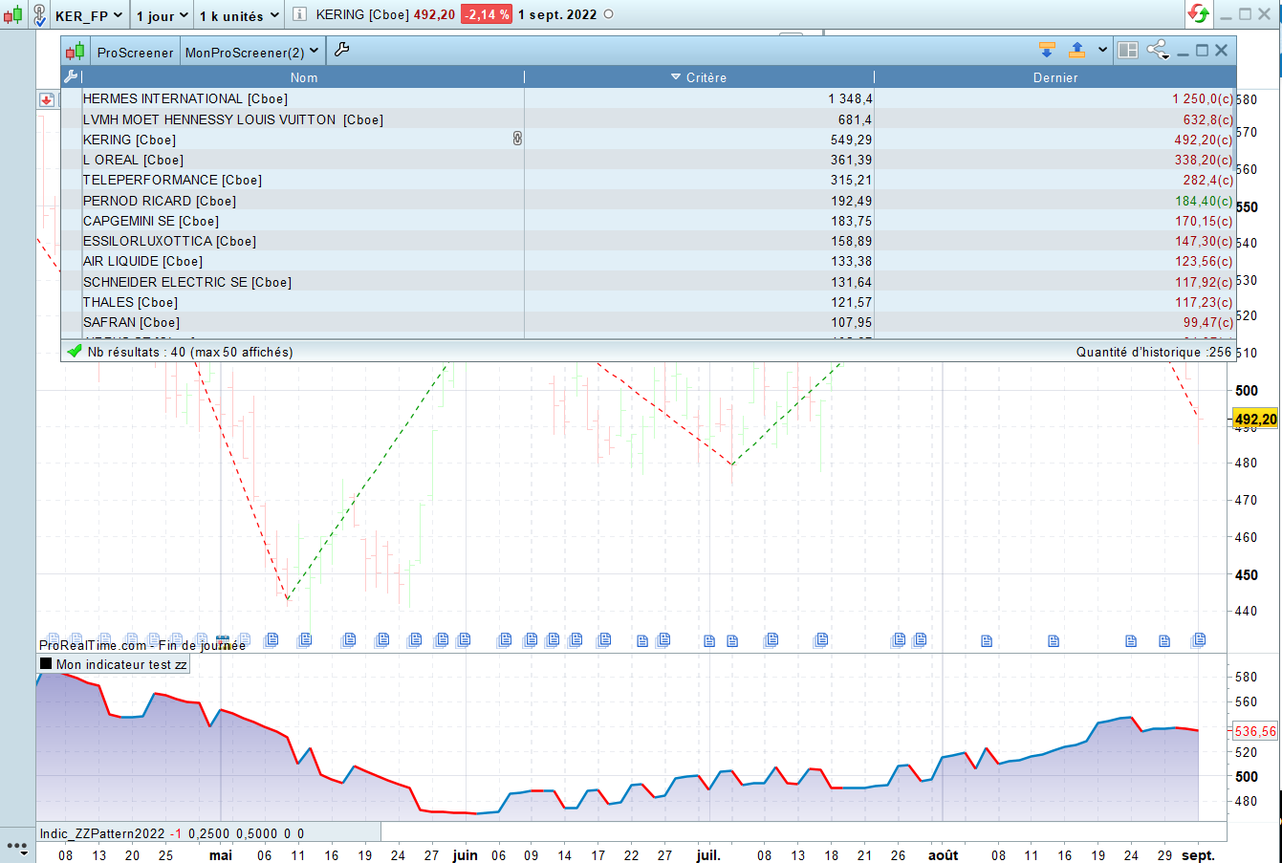Click the red download arrow icon
Image resolution: width=1282 pixels, height=863 pixels.
pos(46,99)
